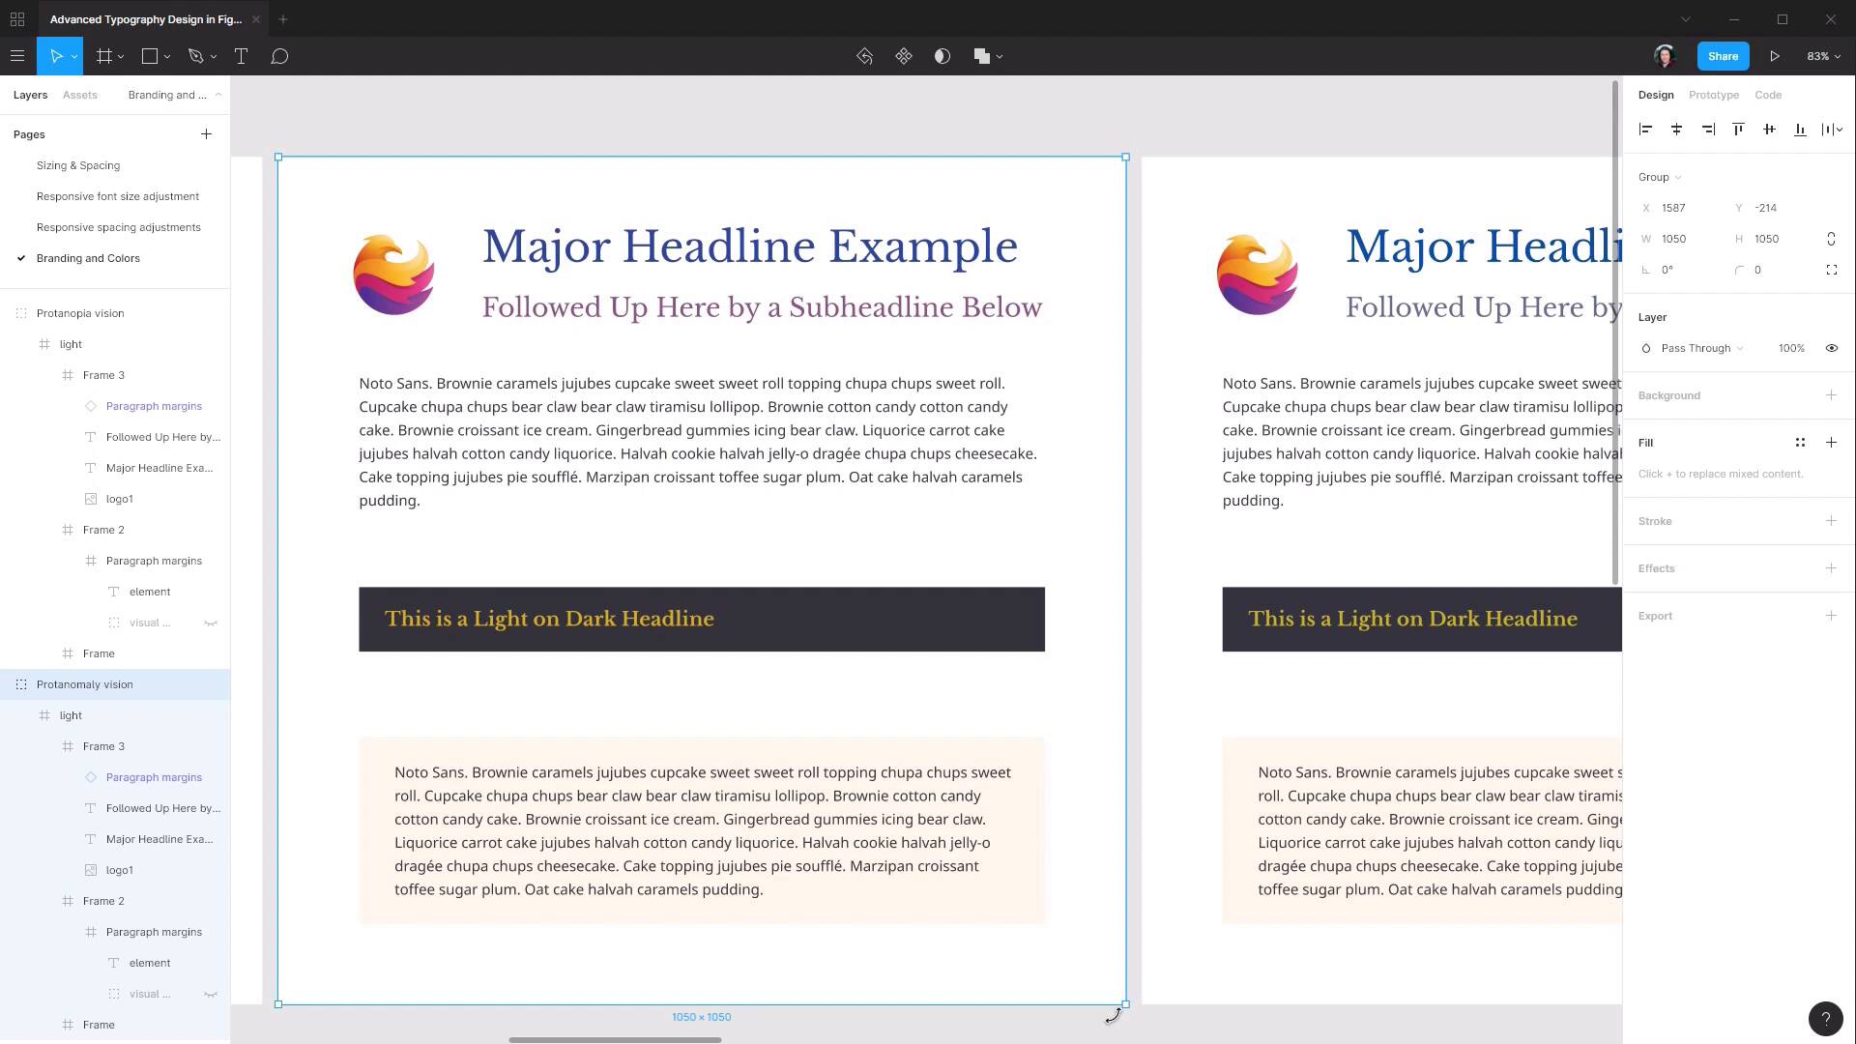Screen dimensions: 1856x1044
Task: Click the align center icon in Design panel
Action: (1677, 128)
